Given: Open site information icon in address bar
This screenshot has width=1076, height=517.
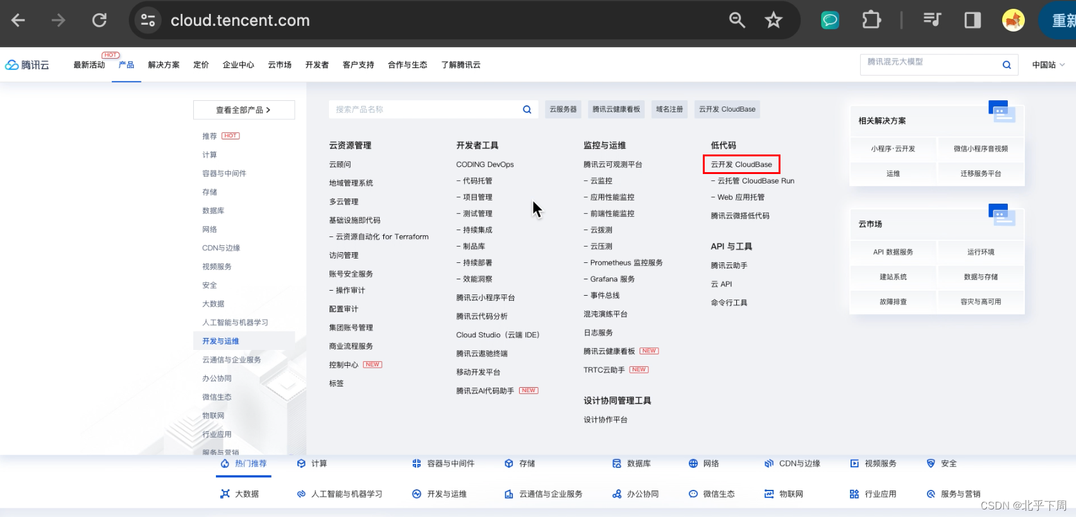Looking at the screenshot, I should coord(148,20).
